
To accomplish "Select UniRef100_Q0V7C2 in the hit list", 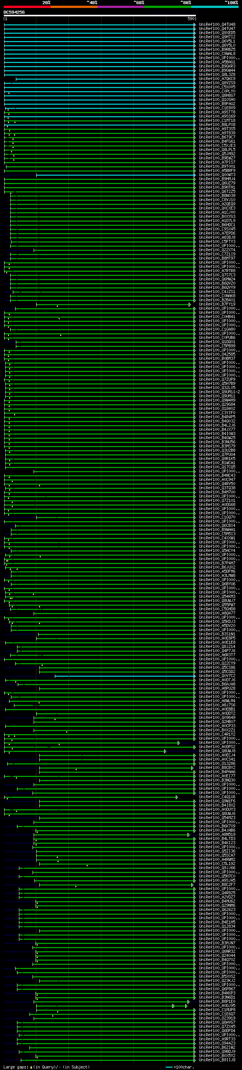I will [x=217, y=676].
